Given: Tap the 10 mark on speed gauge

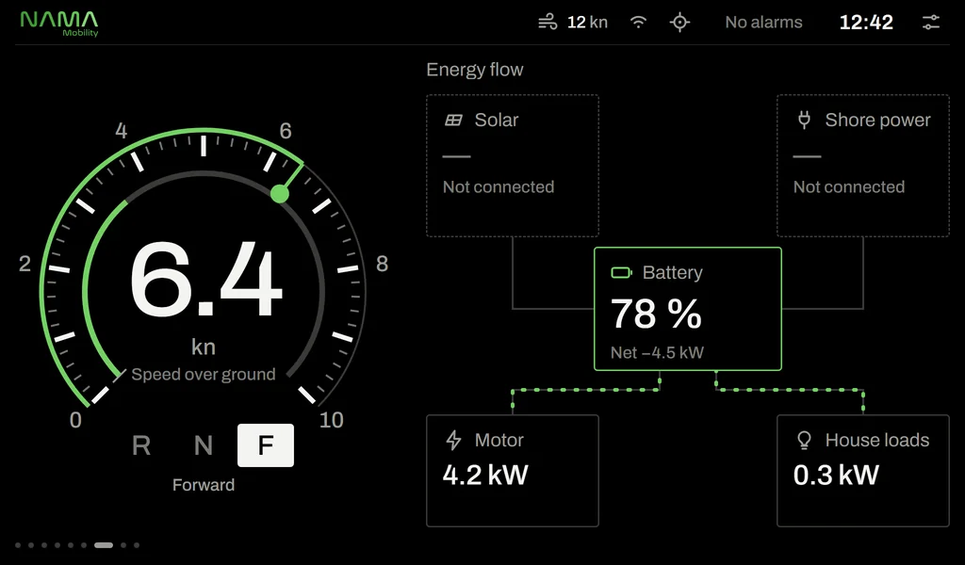Looking at the screenshot, I should tap(331, 420).
